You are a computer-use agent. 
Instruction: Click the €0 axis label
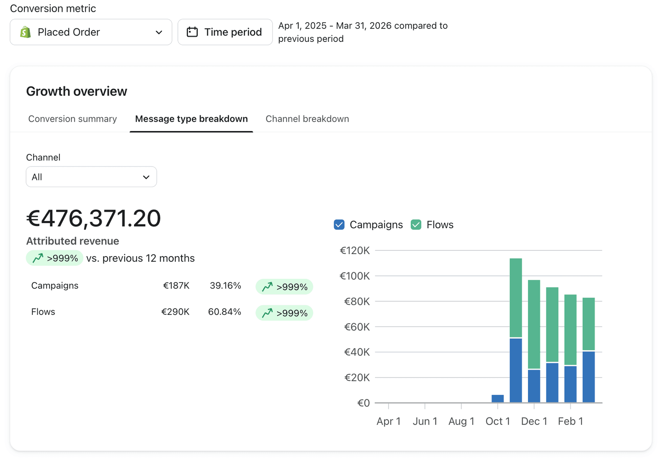click(363, 403)
